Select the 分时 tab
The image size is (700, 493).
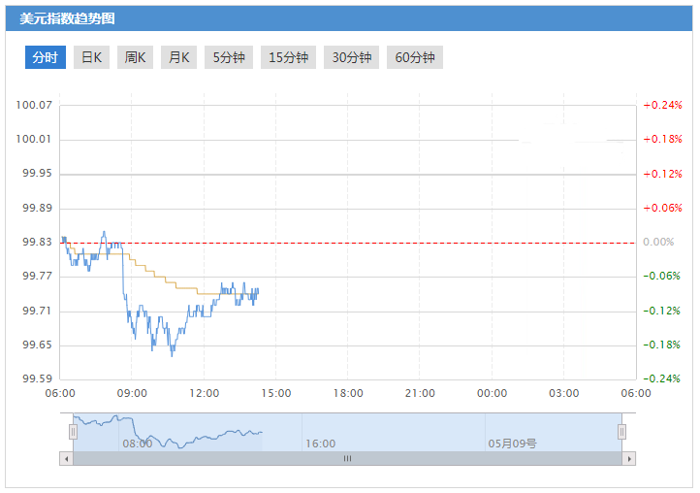(x=46, y=57)
